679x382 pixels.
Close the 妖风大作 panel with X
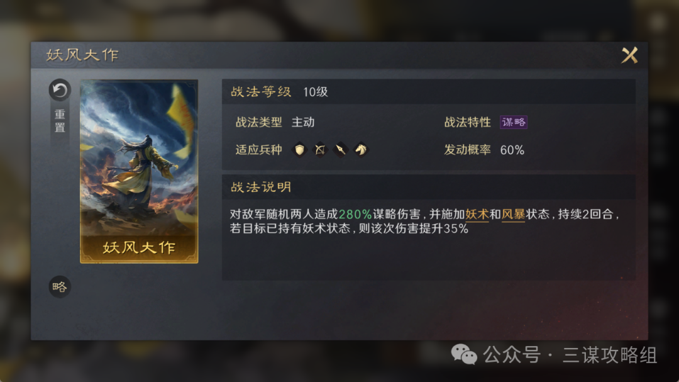pyautogui.click(x=629, y=55)
